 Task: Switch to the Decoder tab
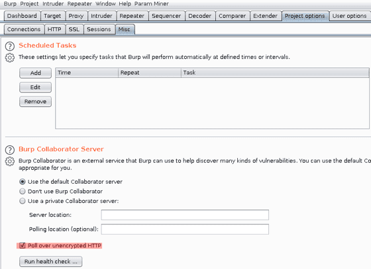[x=199, y=16]
